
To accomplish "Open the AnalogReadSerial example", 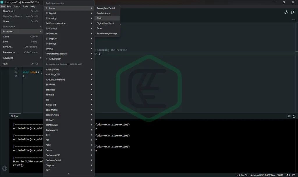I will click(x=107, y=8).
